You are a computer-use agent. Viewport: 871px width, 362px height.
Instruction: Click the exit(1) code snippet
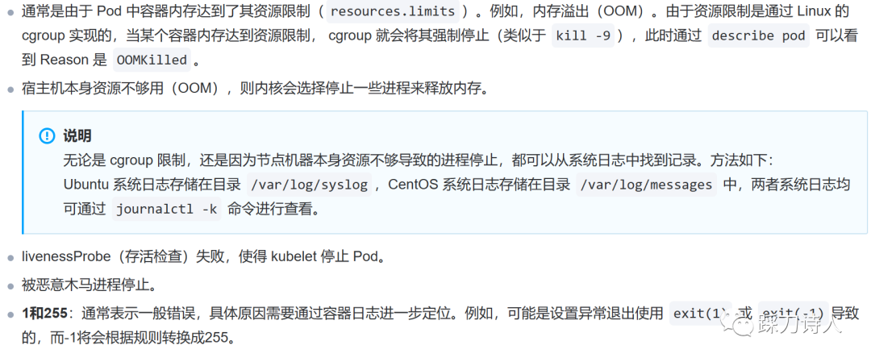[700, 314]
